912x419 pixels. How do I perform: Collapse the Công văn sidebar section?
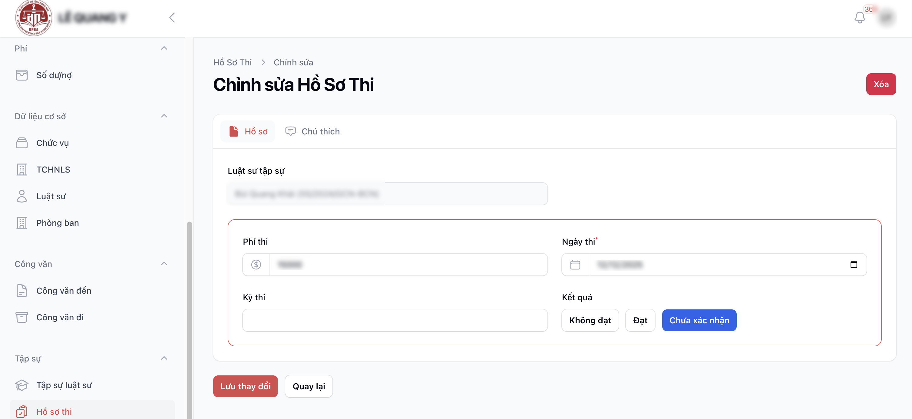pyautogui.click(x=164, y=264)
